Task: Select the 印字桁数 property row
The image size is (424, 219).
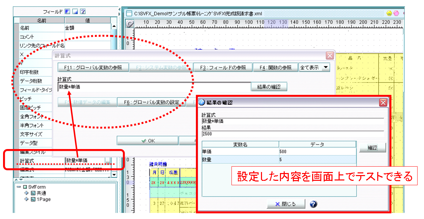Action: [35, 72]
